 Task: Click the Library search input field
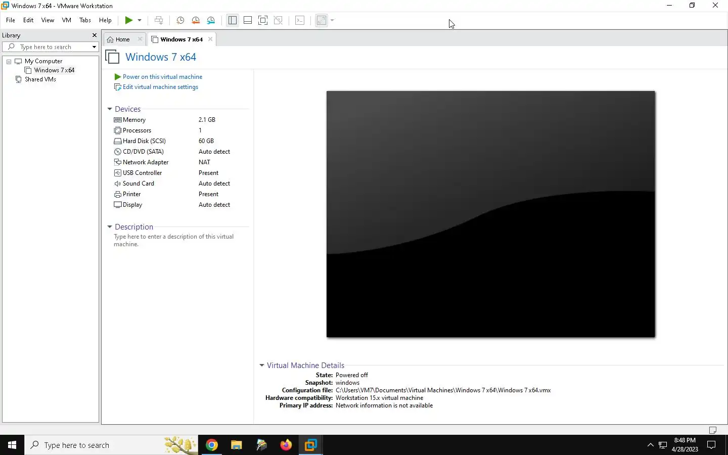[50, 47]
